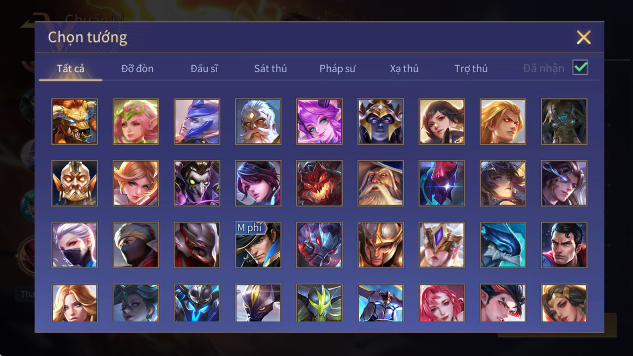Image resolution: width=633 pixels, height=356 pixels.
Task: Select the green-eyed dark joker hero
Action: tap(197, 183)
